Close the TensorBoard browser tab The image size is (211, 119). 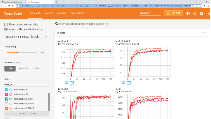pyautogui.click(x=52, y=2)
